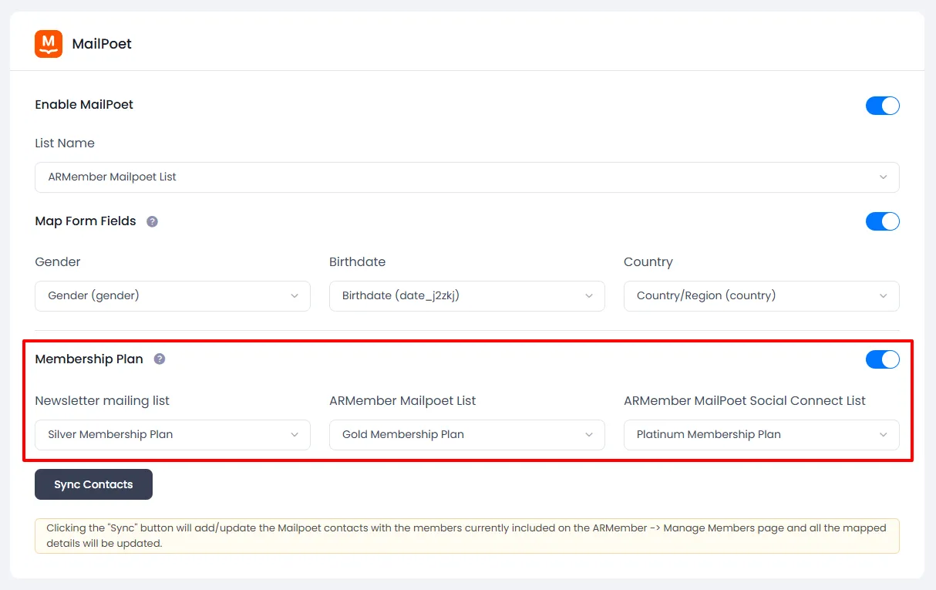
Task: Click chevron arrow of Silver Membership Plan select
Action: point(295,435)
